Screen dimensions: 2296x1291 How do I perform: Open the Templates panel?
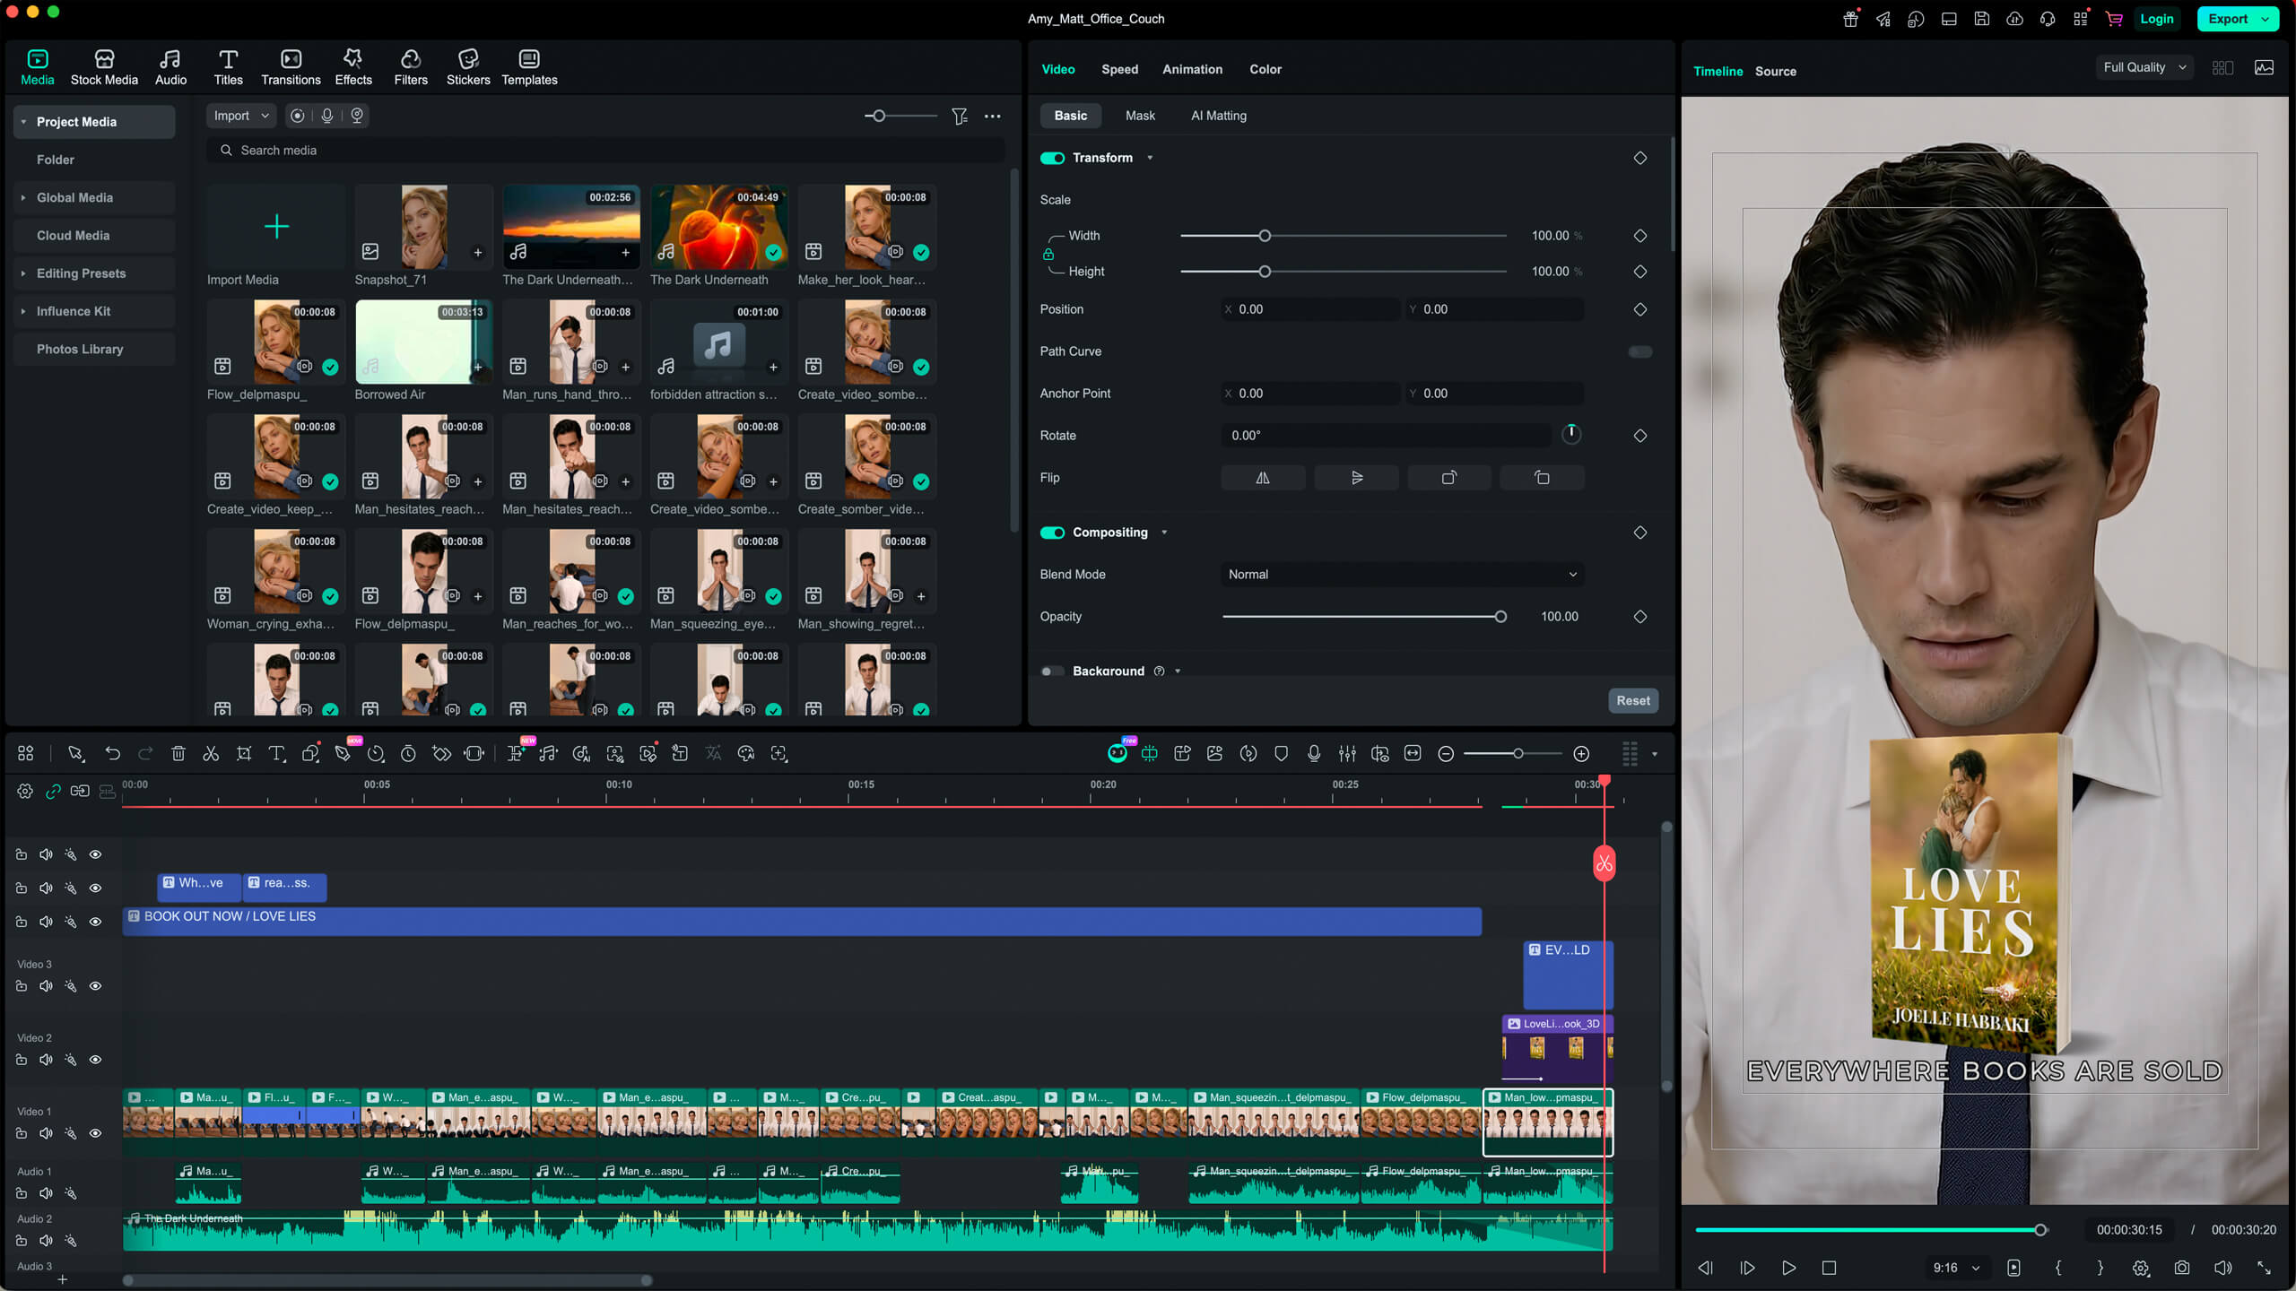(x=529, y=68)
